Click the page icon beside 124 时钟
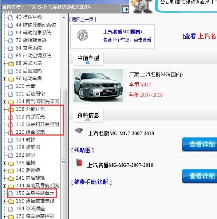The image size is (217, 219). click(10, 140)
